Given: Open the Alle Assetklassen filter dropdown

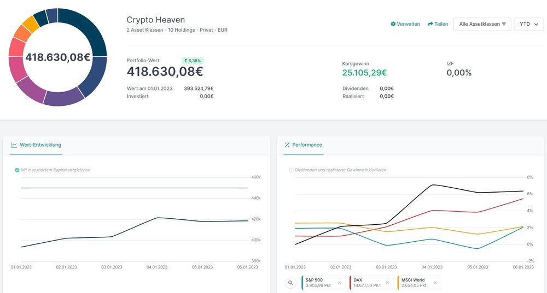Looking at the screenshot, I should click(482, 24).
